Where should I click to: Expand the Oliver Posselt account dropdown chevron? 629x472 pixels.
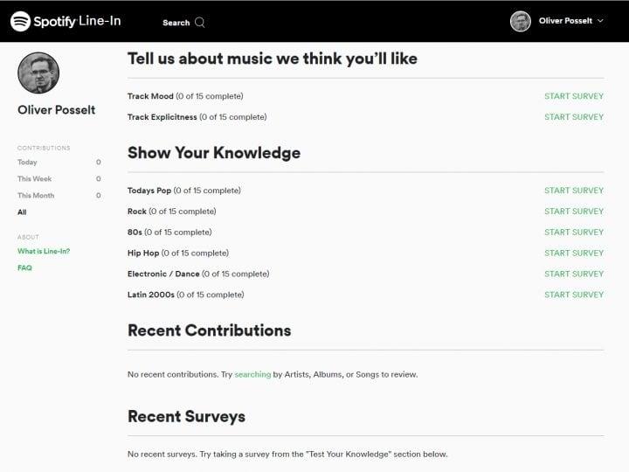click(600, 21)
